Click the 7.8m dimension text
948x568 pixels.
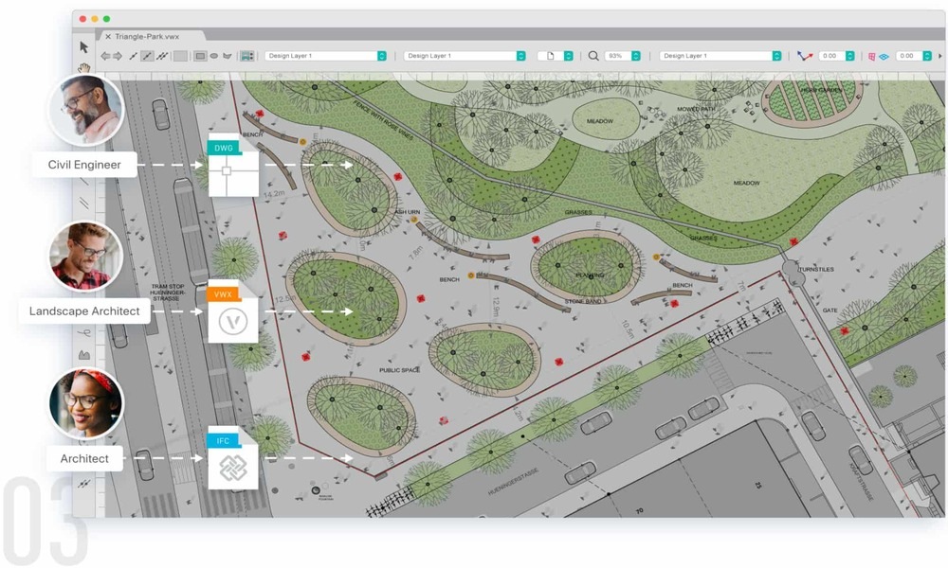point(416,253)
